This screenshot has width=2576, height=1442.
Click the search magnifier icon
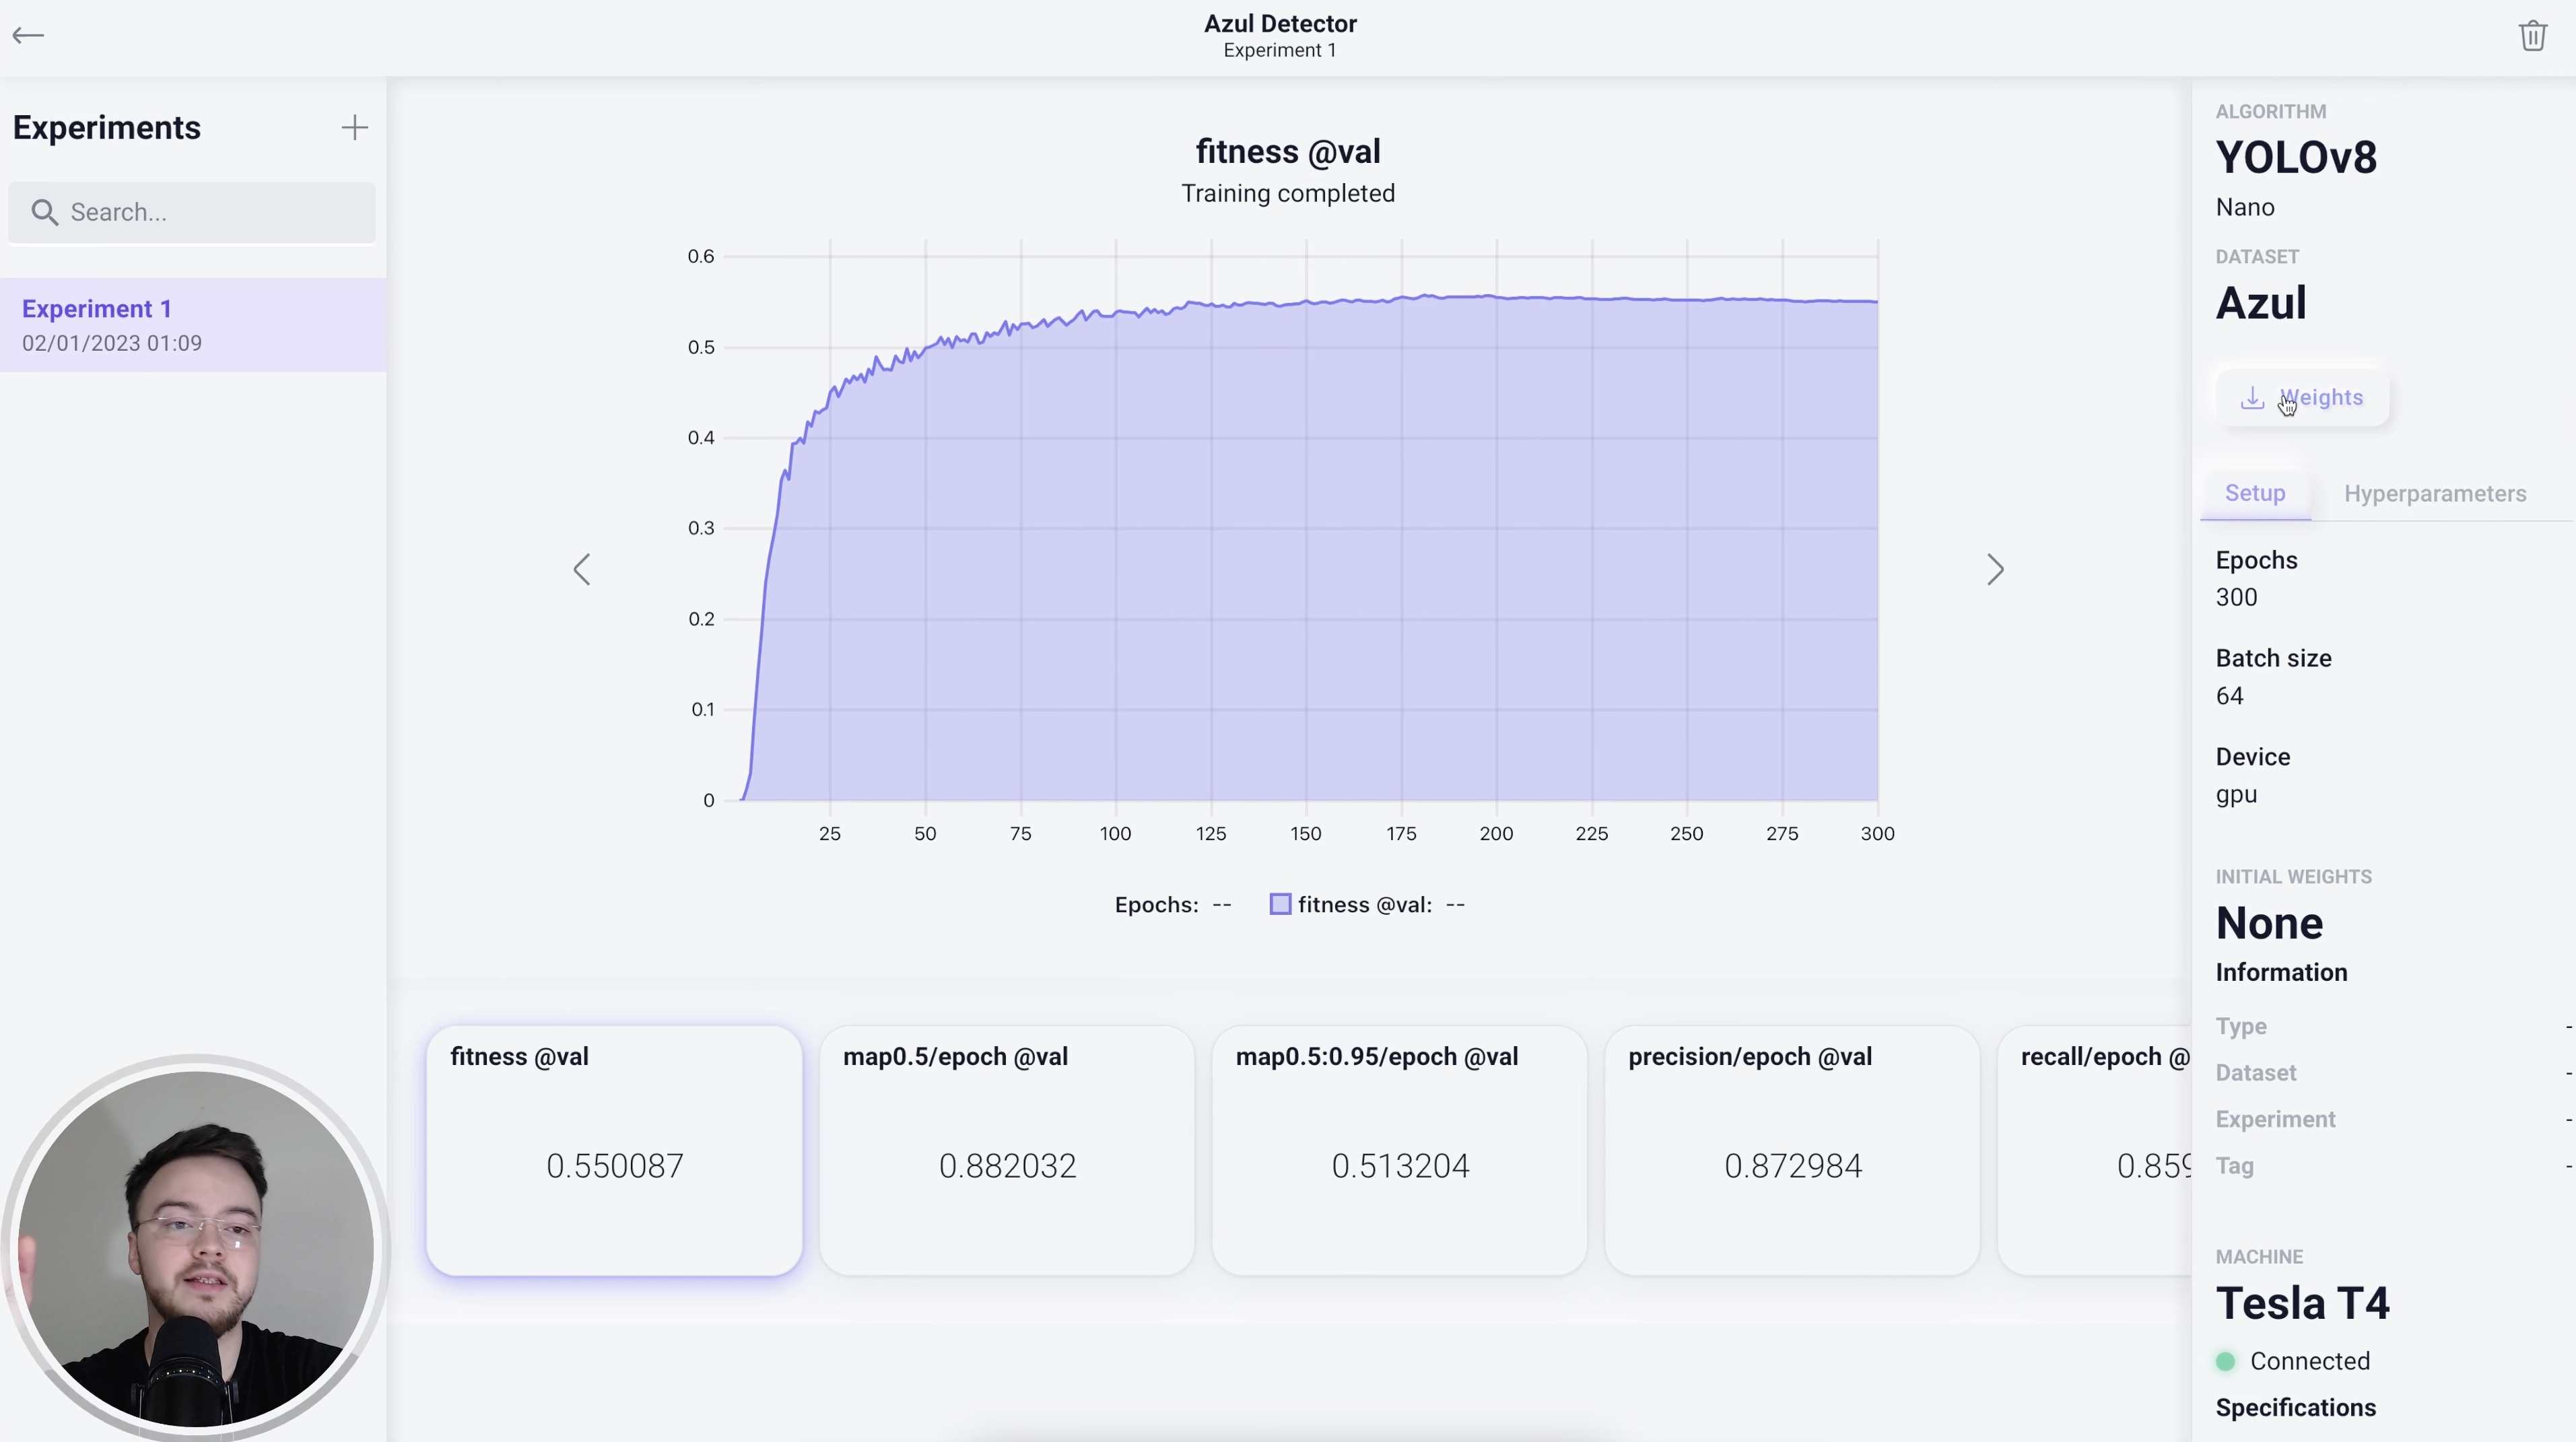pyautogui.click(x=44, y=212)
